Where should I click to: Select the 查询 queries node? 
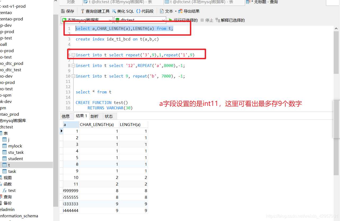8,197
